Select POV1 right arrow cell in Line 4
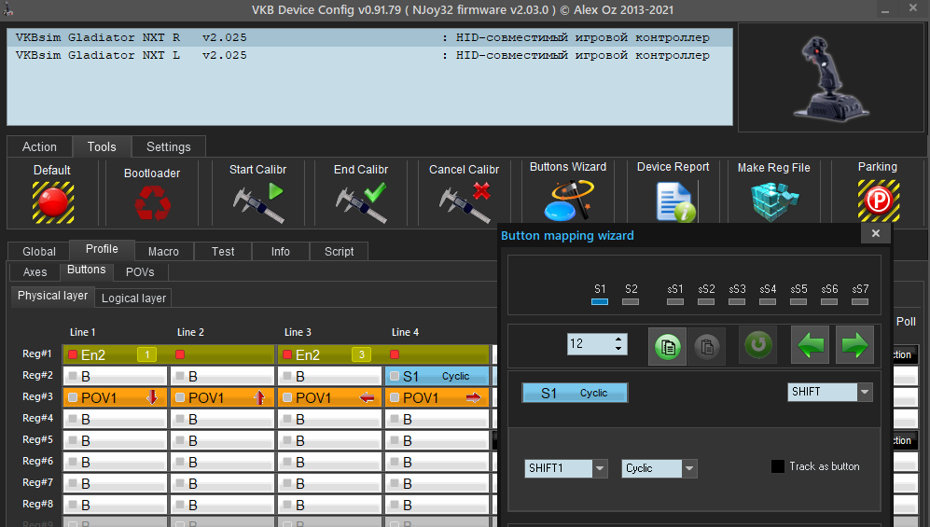 click(x=437, y=397)
